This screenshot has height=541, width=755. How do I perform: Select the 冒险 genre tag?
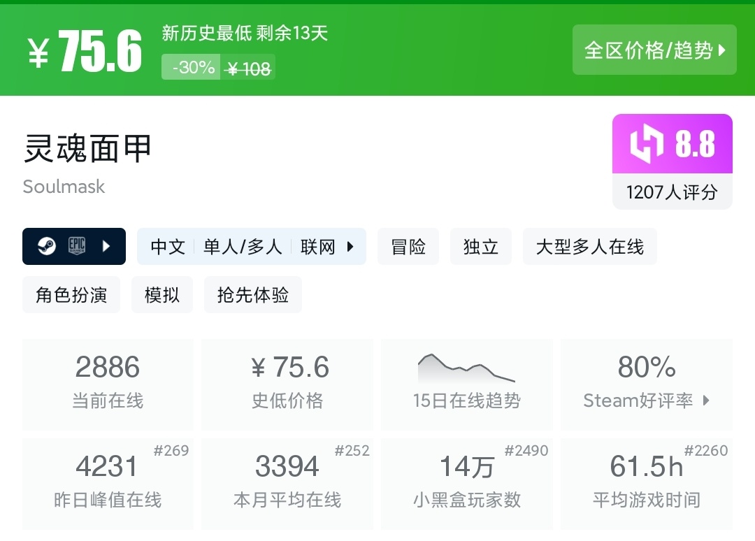(x=408, y=247)
